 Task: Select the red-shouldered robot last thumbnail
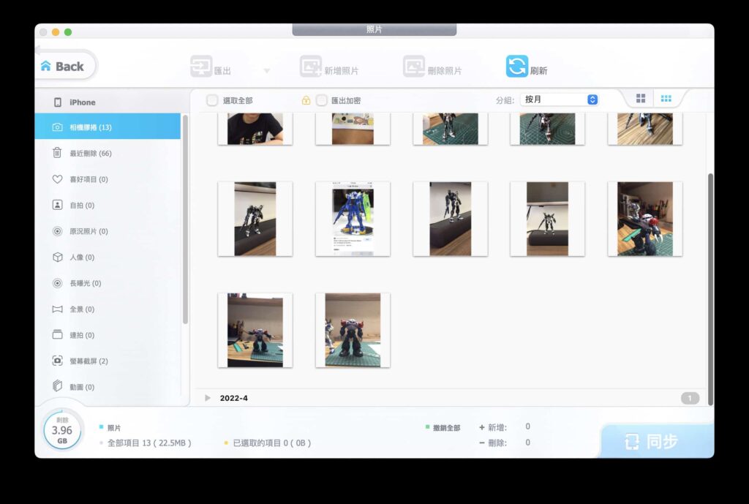(x=353, y=330)
